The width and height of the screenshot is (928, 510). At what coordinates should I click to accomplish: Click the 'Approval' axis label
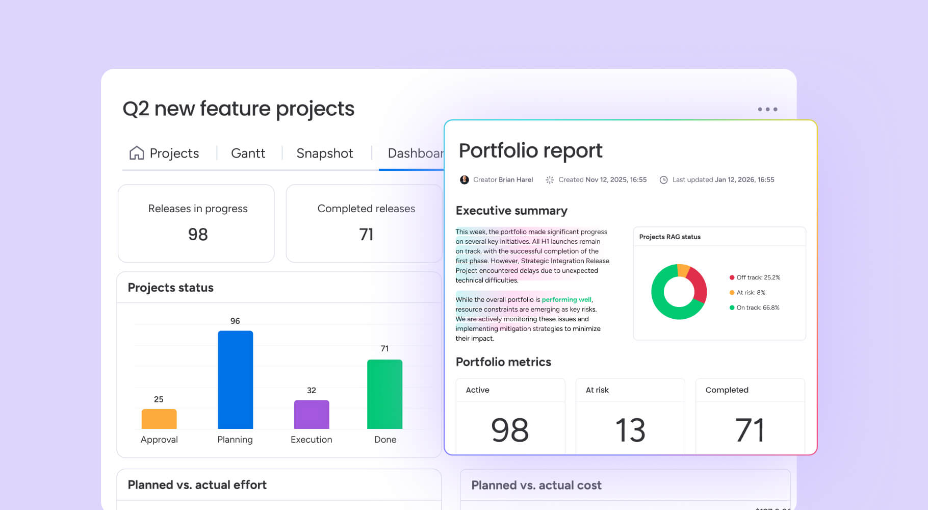[159, 440]
